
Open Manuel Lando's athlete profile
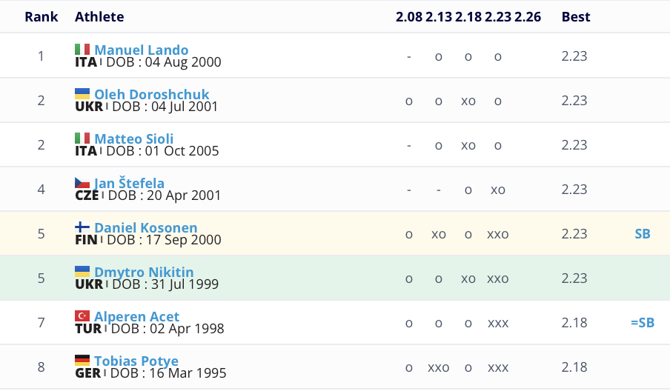pyautogui.click(x=141, y=50)
